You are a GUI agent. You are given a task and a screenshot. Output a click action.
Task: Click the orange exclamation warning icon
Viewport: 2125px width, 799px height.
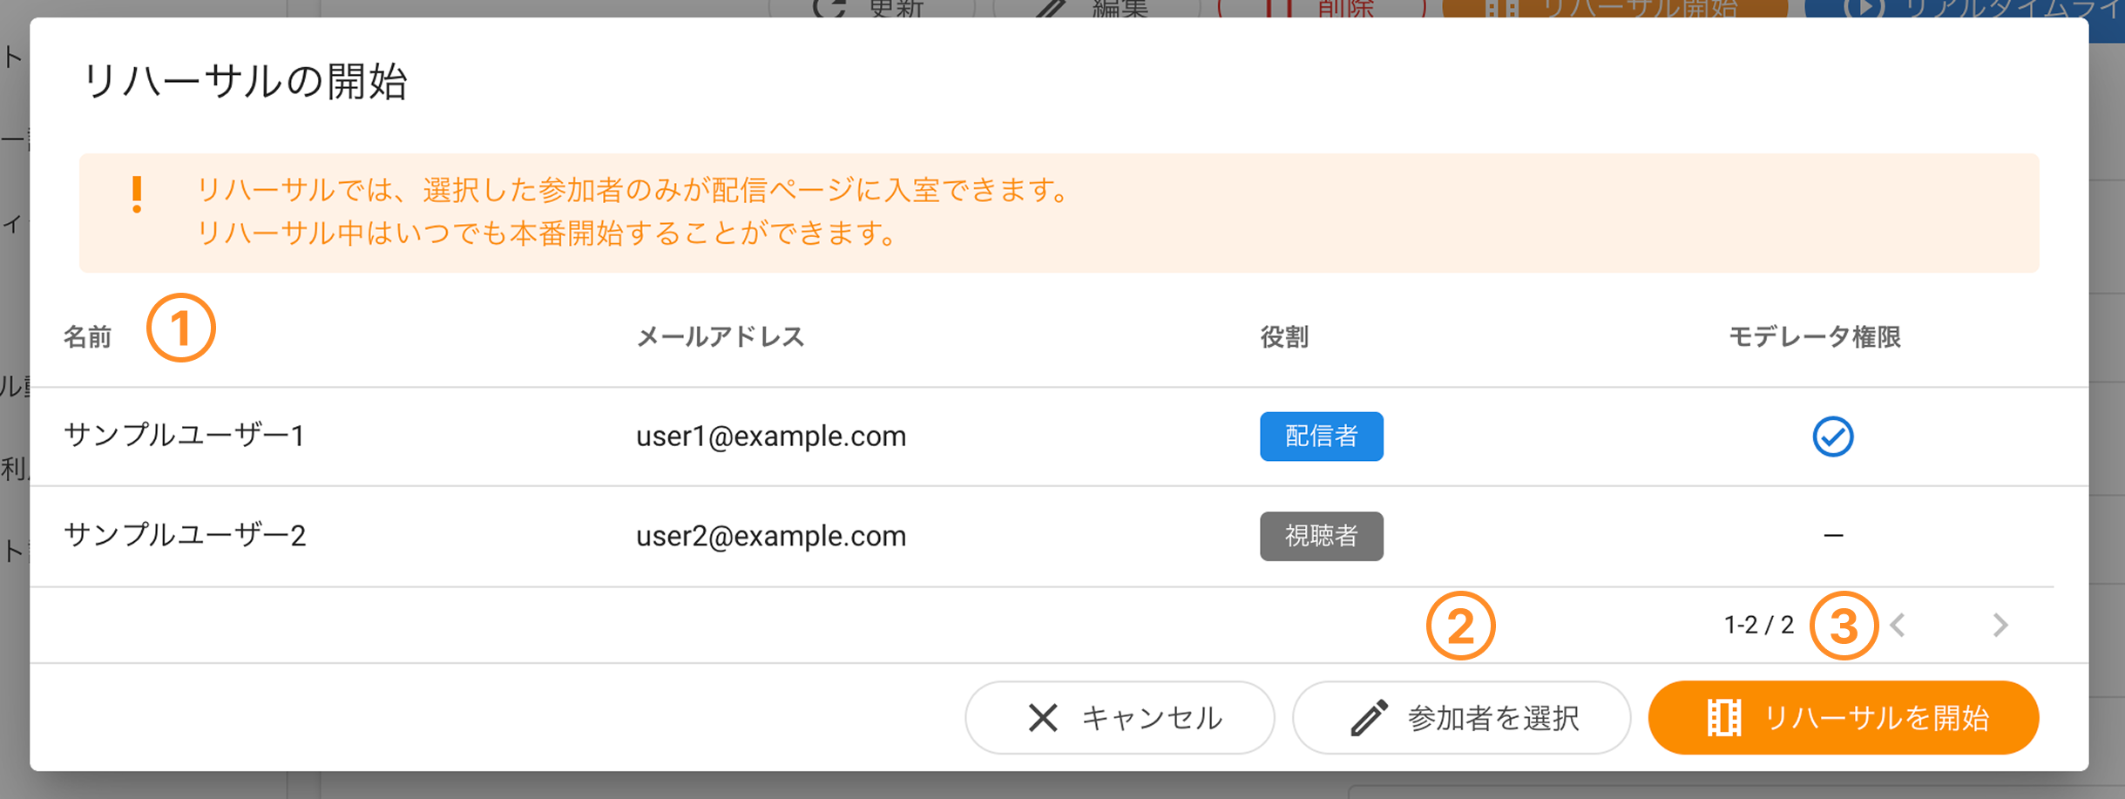(137, 195)
